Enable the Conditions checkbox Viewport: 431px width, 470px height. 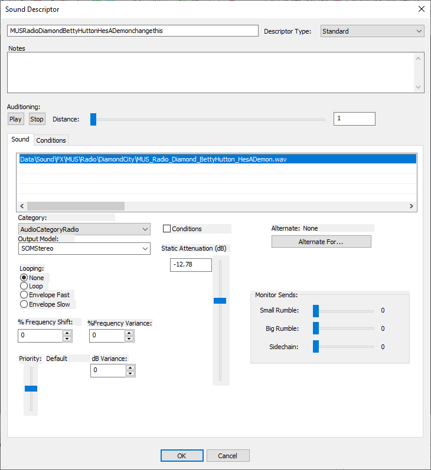[x=166, y=229]
